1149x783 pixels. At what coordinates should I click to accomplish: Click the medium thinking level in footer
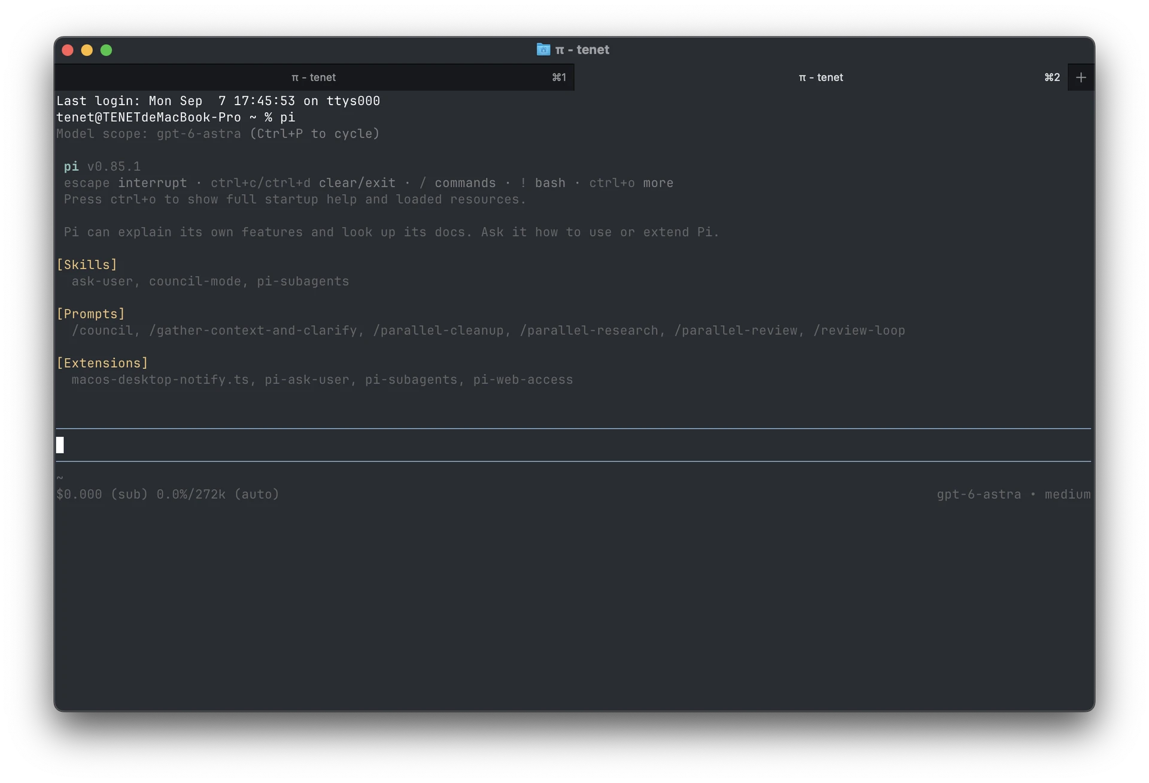click(x=1068, y=494)
